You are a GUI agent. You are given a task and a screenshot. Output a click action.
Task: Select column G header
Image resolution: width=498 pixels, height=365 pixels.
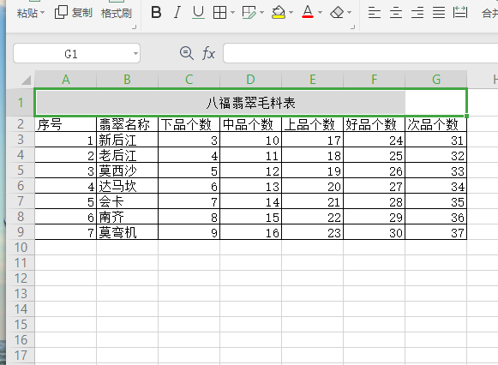click(435, 80)
